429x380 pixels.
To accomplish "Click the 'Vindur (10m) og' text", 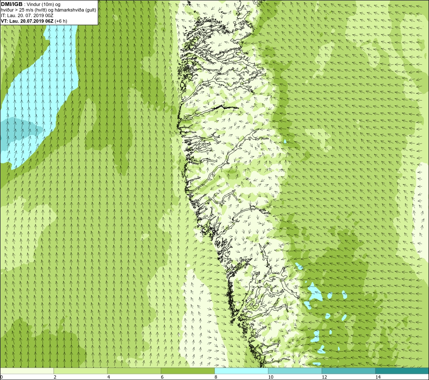I will 43,5.
